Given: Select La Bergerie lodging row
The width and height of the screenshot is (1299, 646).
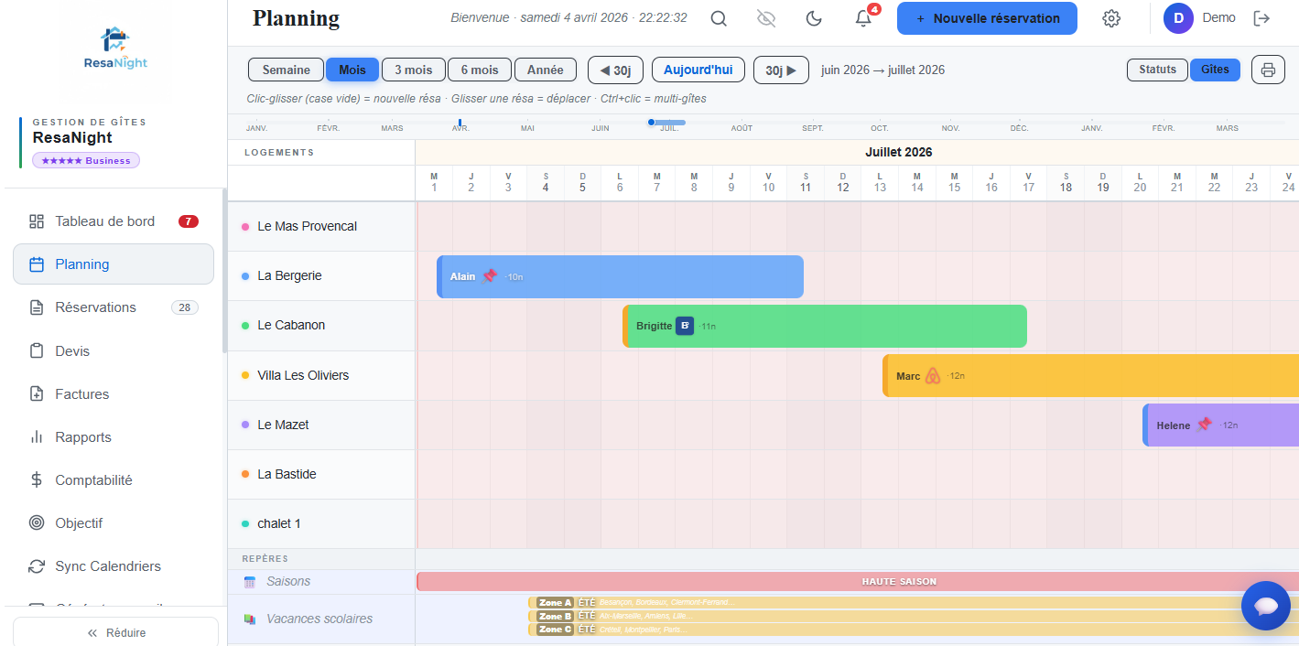Looking at the screenshot, I should pyautogui.click(x=321, y=276).
